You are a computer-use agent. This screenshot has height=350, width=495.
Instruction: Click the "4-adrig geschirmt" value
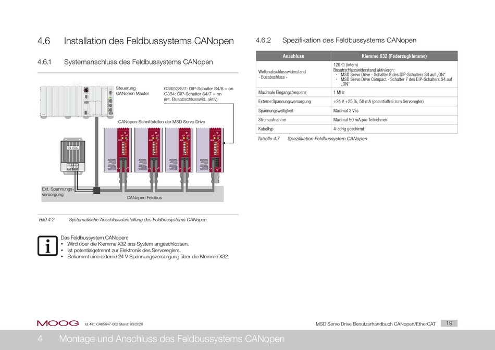coord(349,129)
